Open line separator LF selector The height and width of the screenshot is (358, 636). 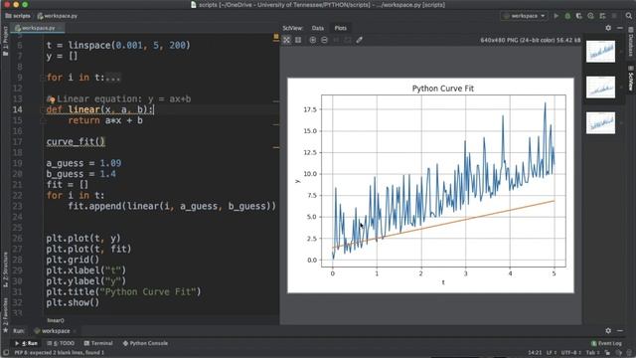pos(551,352)
